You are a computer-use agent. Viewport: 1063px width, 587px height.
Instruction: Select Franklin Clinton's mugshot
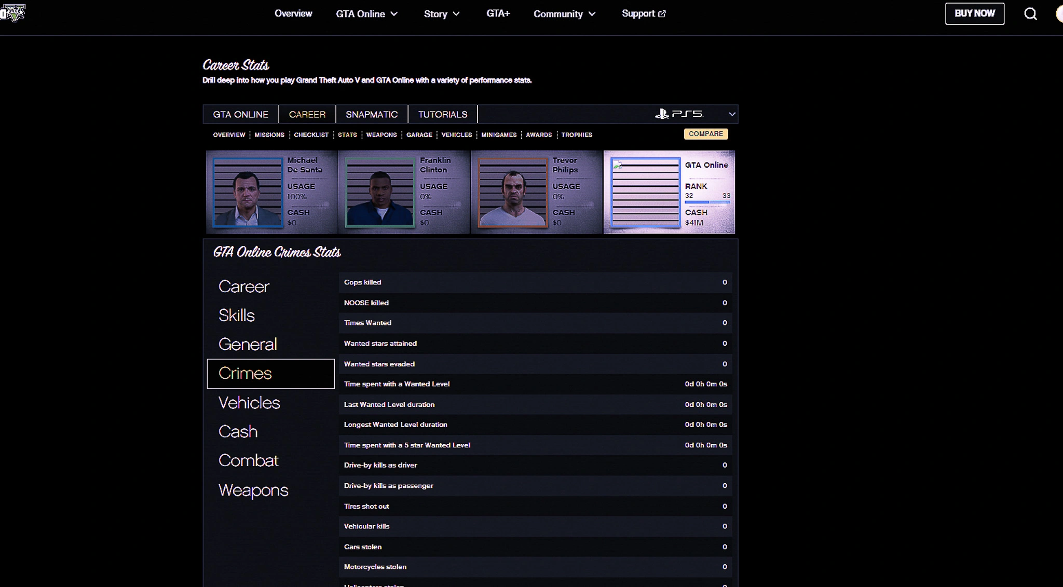[x=380, y=192]
